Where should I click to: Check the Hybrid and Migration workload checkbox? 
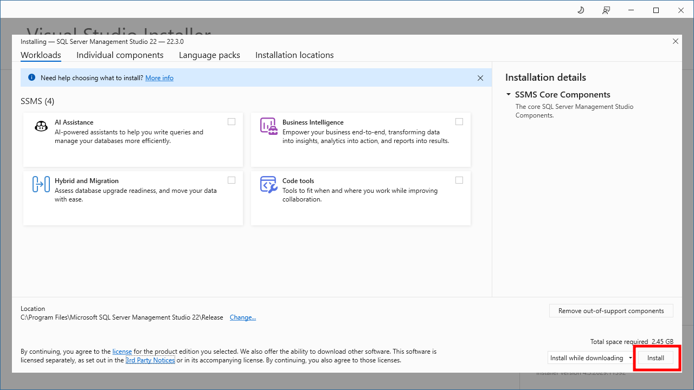(232, 180)
